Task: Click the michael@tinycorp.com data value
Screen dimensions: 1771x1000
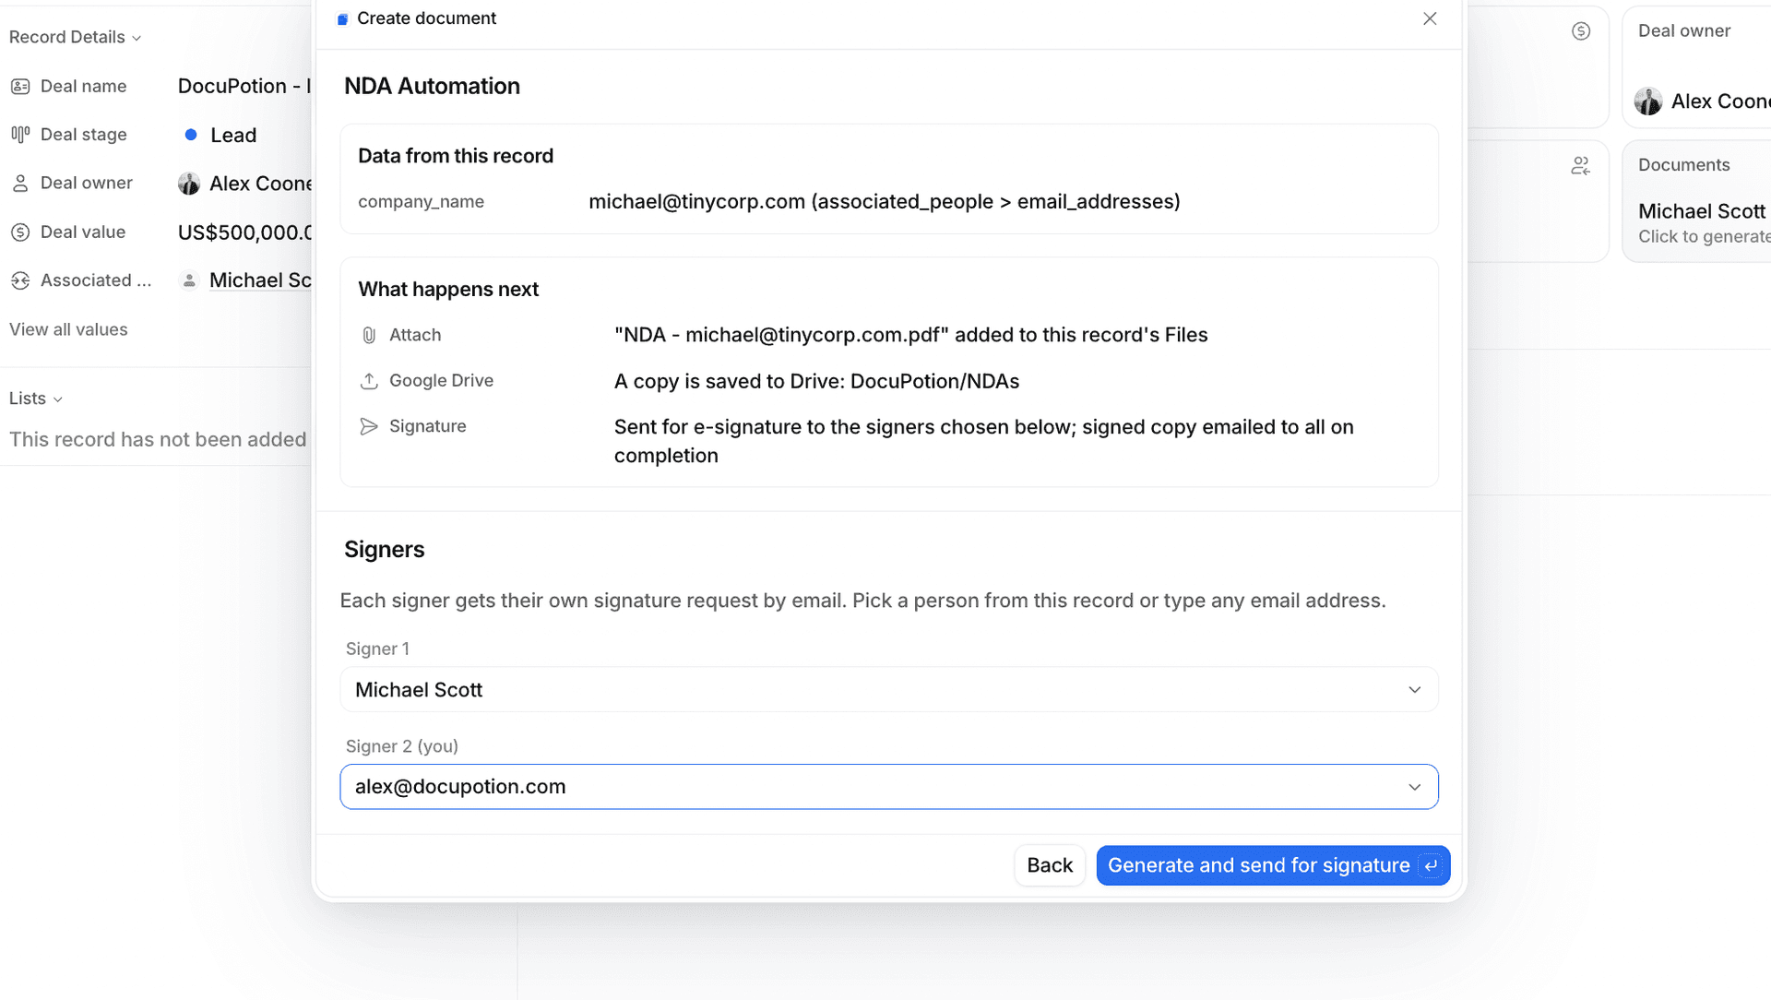Action: coord(885,202)
